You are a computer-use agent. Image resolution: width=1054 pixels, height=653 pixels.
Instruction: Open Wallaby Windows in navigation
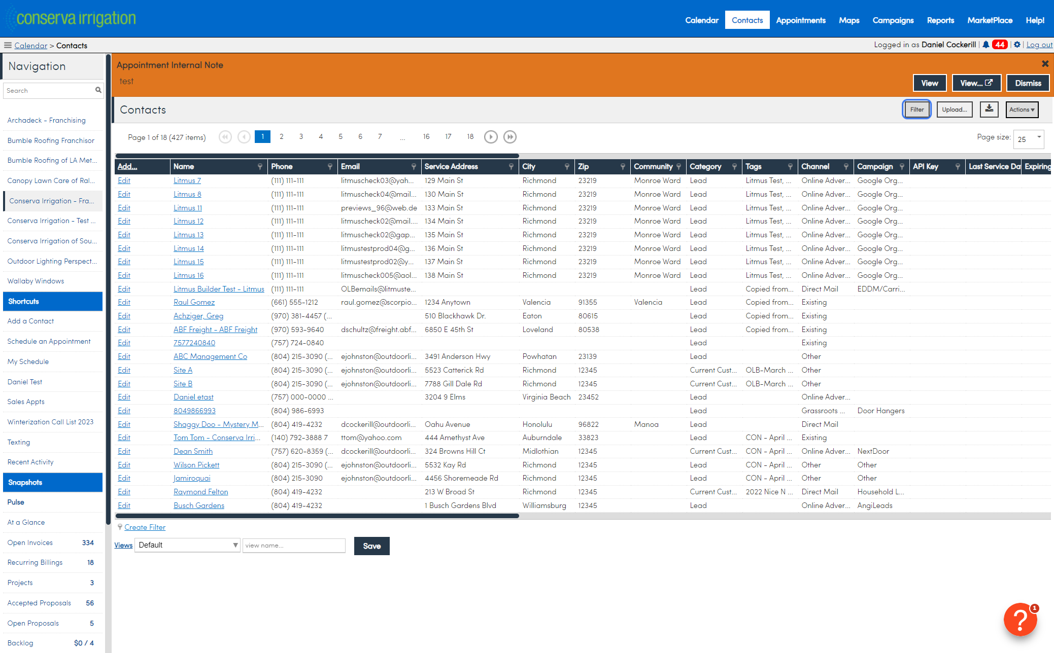(x=36, y=281)
